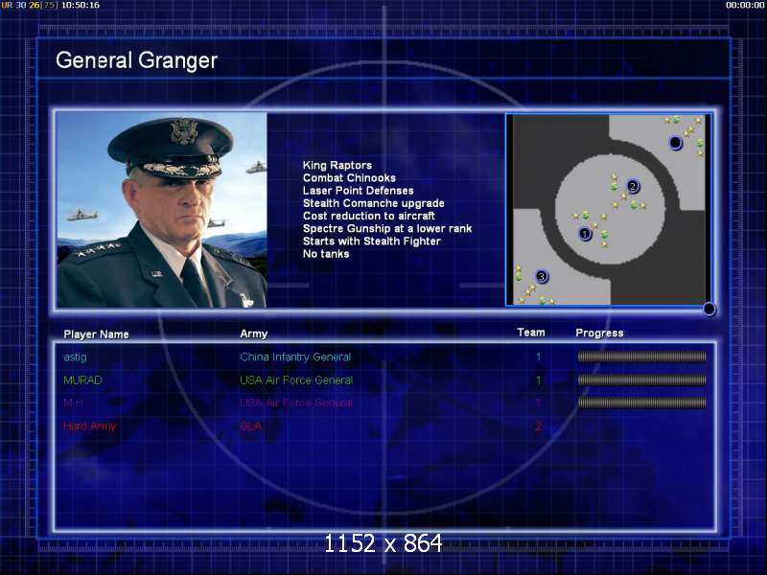The height and width of the screenshot is (575, 767).
Task: Click the unnumbered black start marker on minimap
Action: coord(675,142)
